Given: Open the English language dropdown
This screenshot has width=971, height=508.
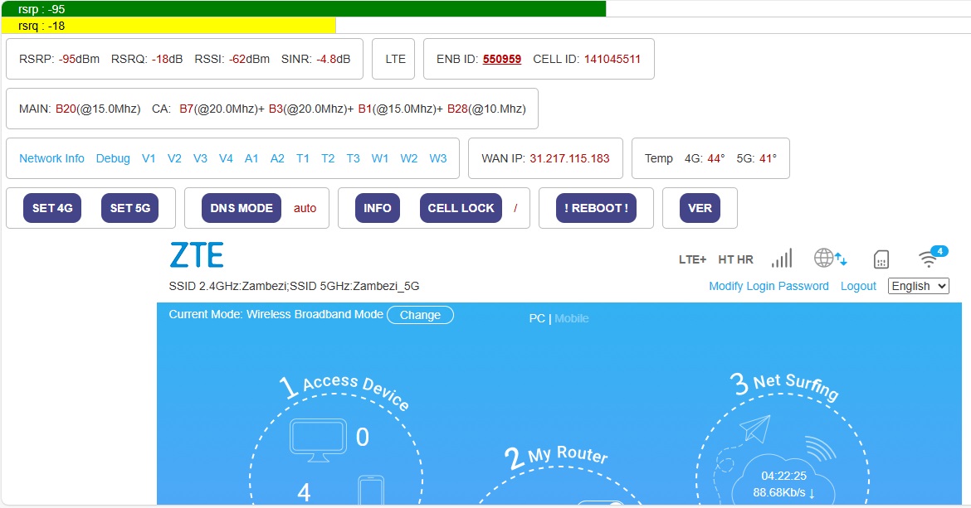Looking at the screenshot, I should click(919, 286).
